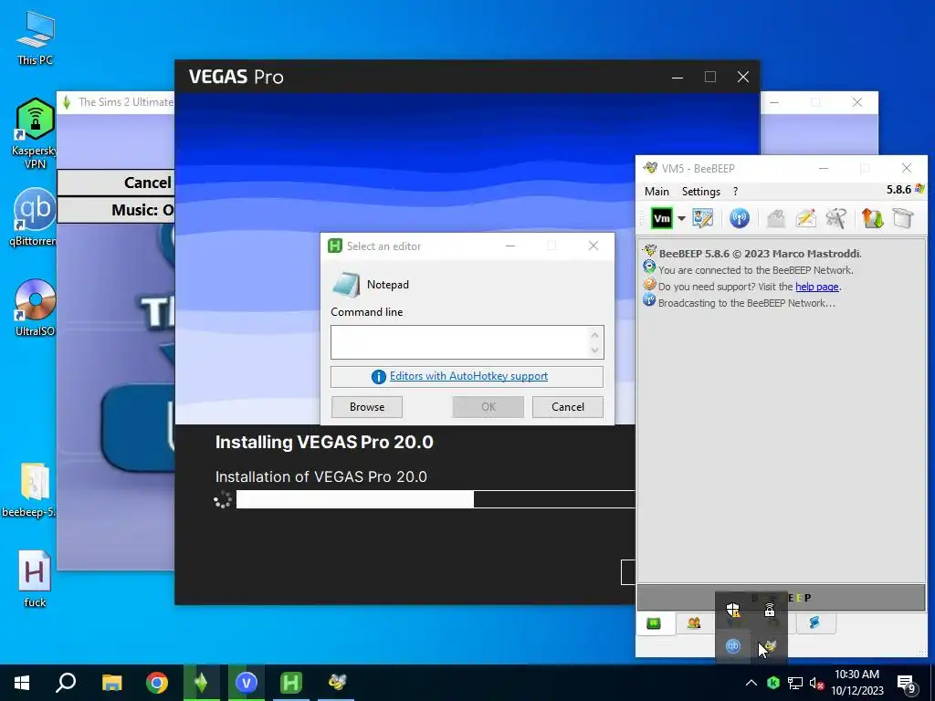Open the Settings menu in BeeBEEP
This screenshot has height=701, width=935.
700,192
